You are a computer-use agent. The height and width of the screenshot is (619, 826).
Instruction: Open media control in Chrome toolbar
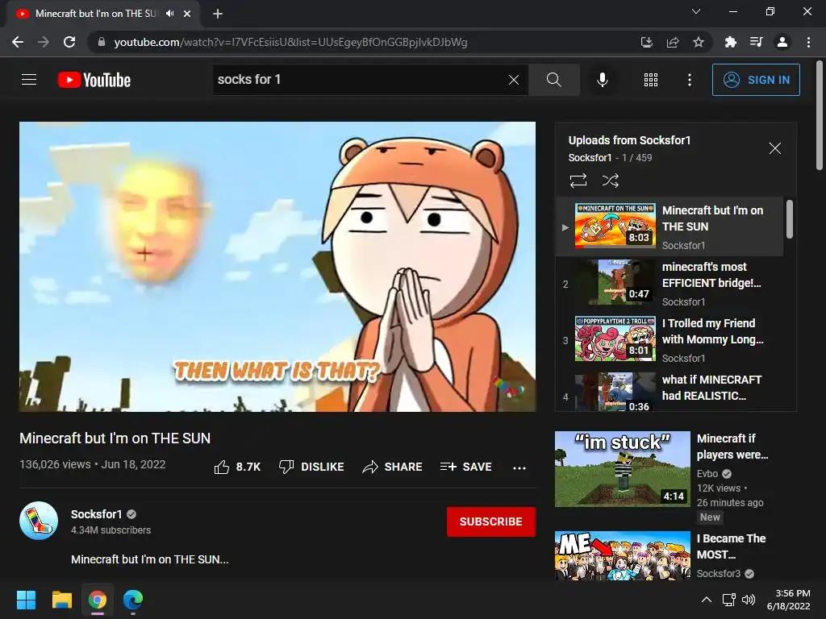(x=756, y=42)
